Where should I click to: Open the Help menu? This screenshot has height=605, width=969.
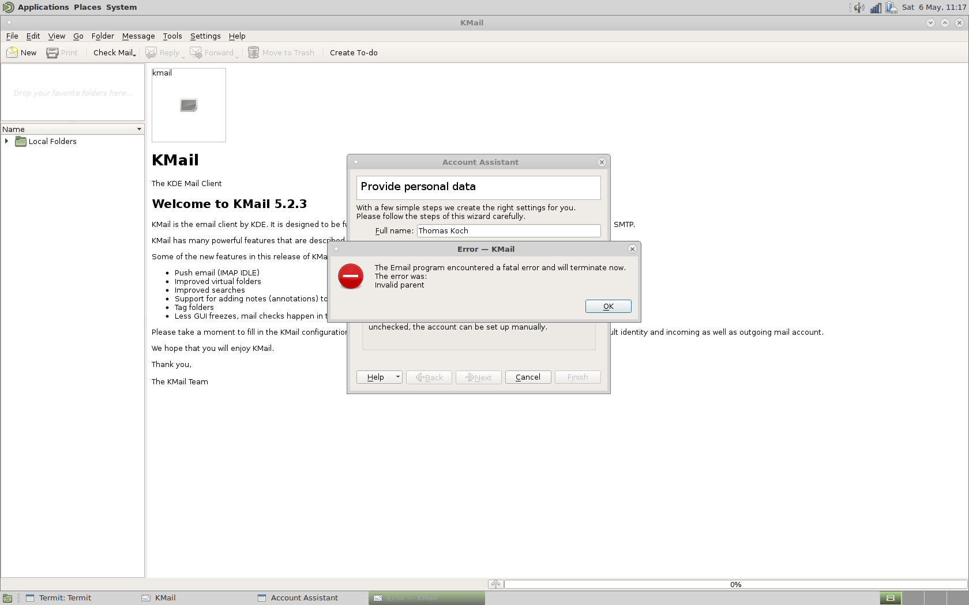coord(237,36)
